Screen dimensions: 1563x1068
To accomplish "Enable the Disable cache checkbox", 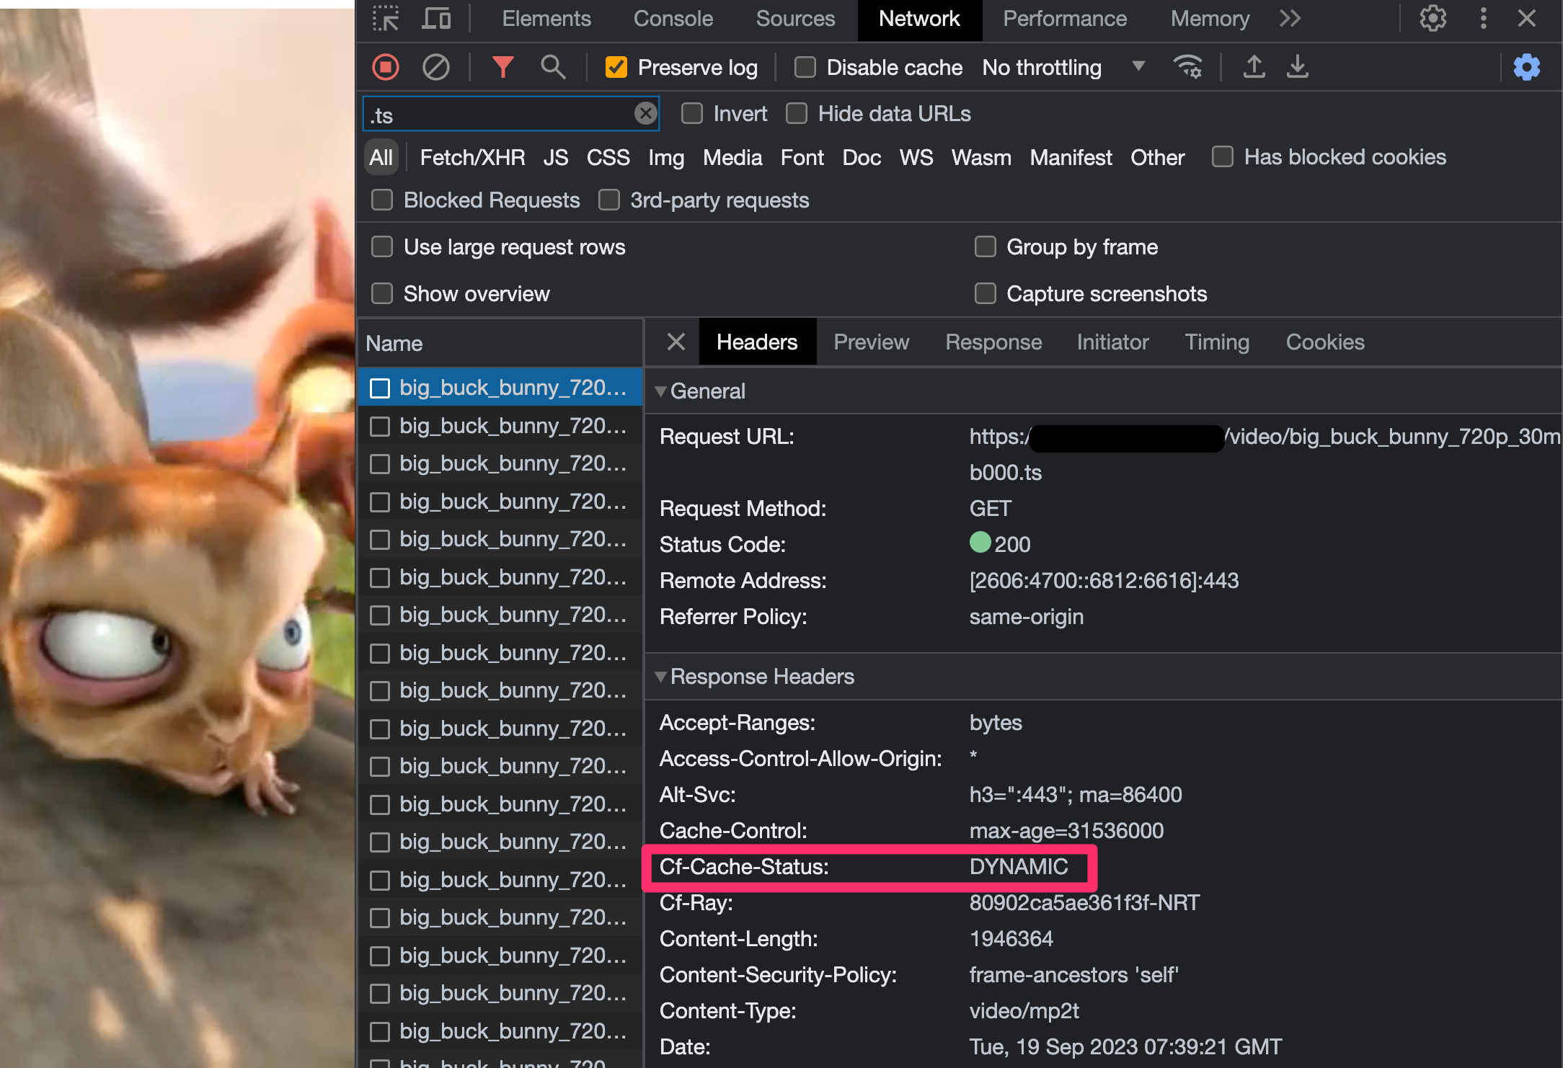I will pyautogui.click(x=805, y=67).
